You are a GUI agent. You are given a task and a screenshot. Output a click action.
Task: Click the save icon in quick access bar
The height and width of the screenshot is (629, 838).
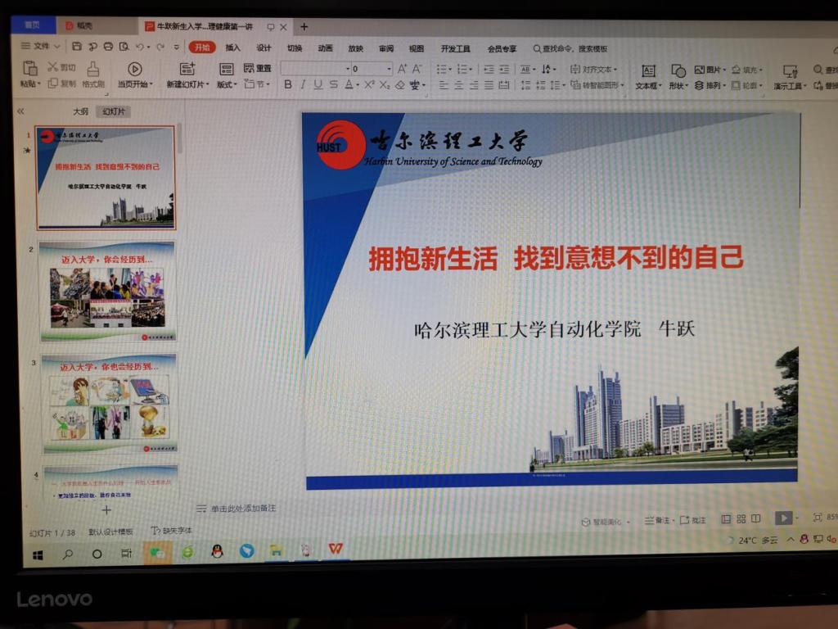click(x=77, y=47)
